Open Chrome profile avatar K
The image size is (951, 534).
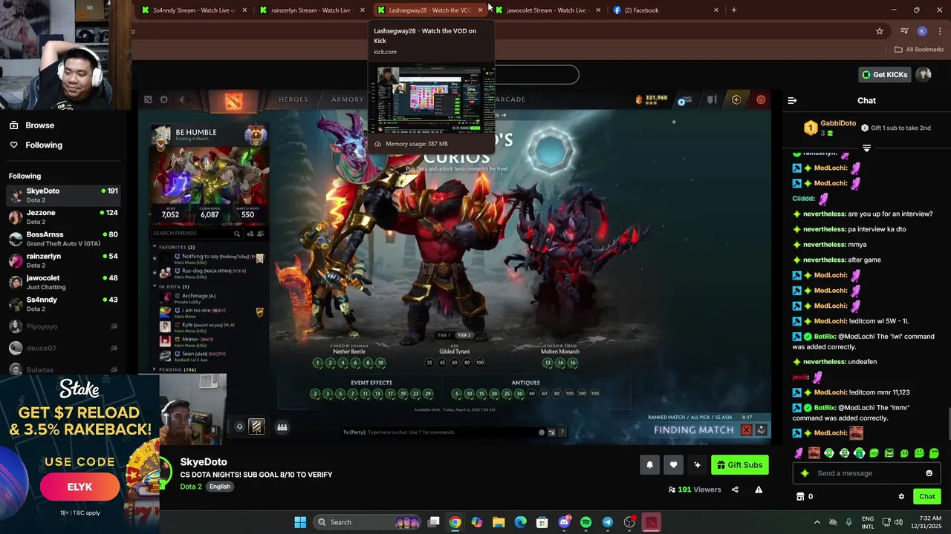(x=922, y=31)
